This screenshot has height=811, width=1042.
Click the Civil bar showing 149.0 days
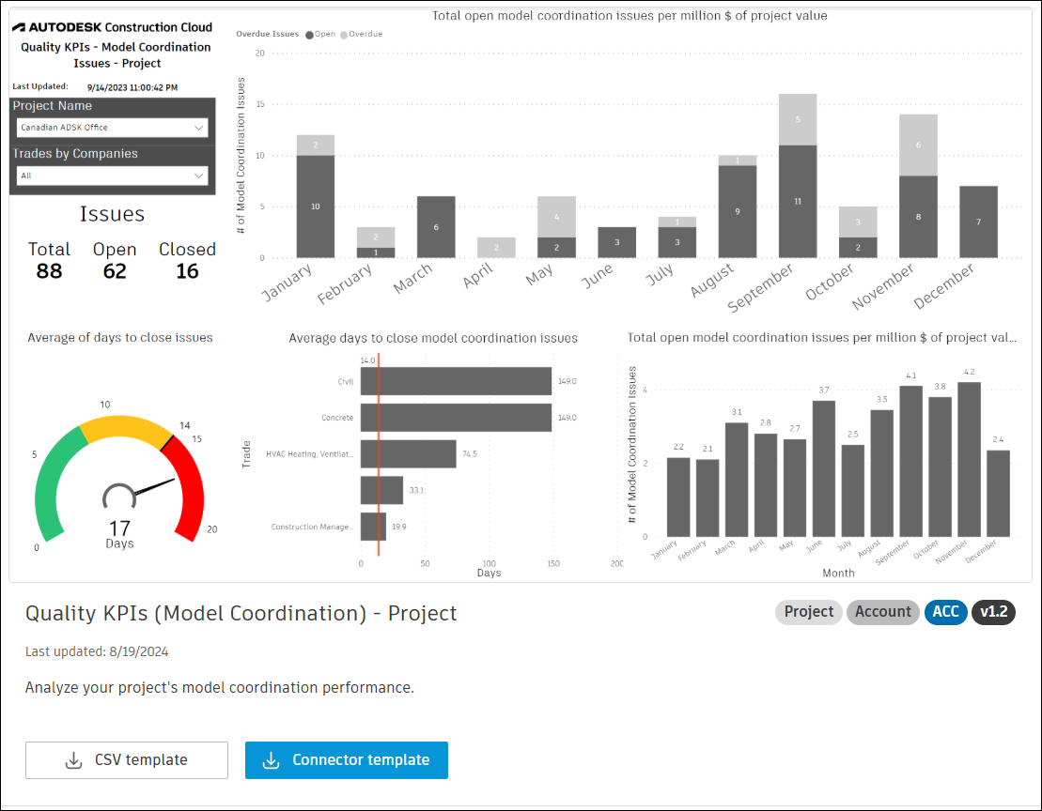coord(456,381)
